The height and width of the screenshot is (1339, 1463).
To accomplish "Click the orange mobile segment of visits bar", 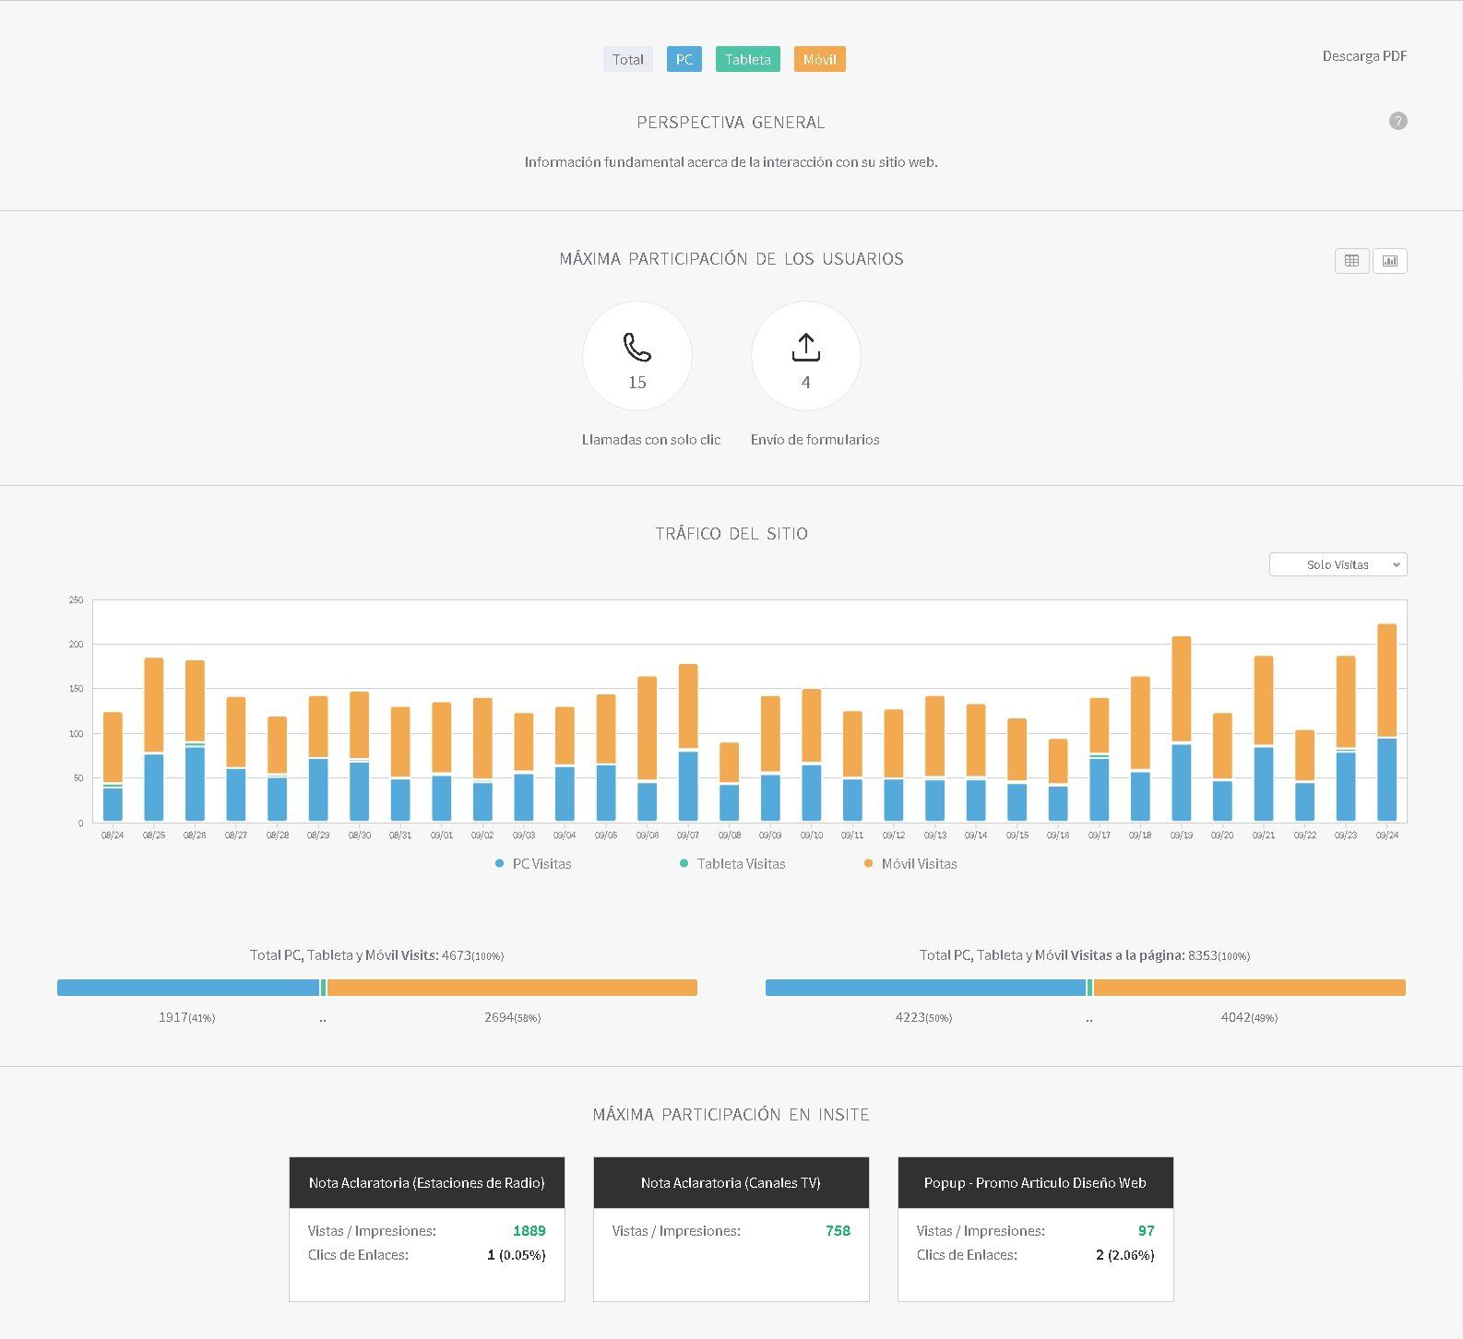I will pyautogui.click(x=512, y=988).
